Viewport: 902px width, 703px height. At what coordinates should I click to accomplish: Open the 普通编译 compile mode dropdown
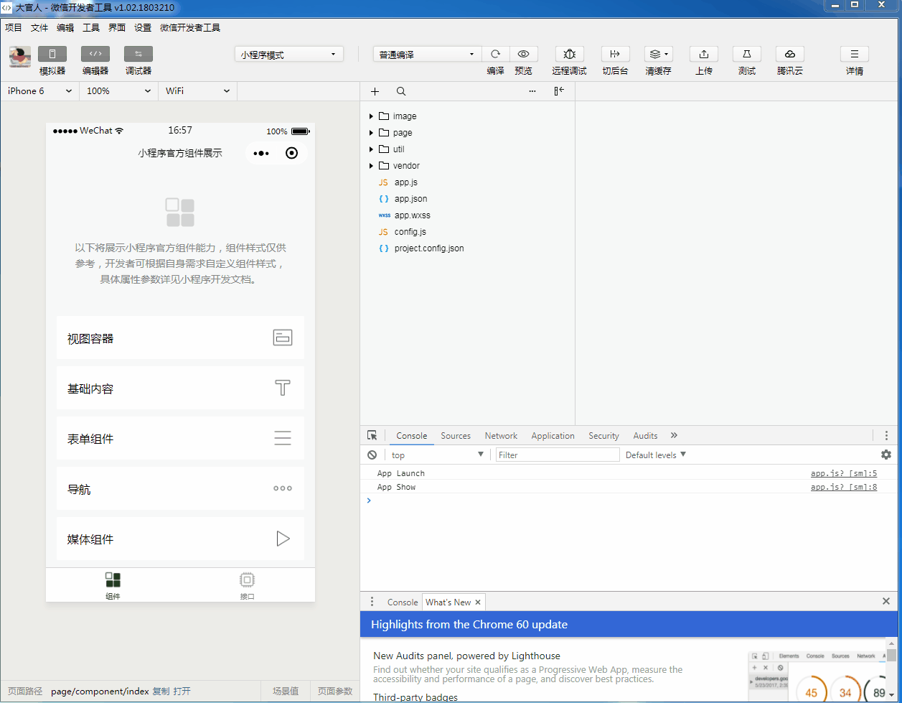[x=427, y=55]
